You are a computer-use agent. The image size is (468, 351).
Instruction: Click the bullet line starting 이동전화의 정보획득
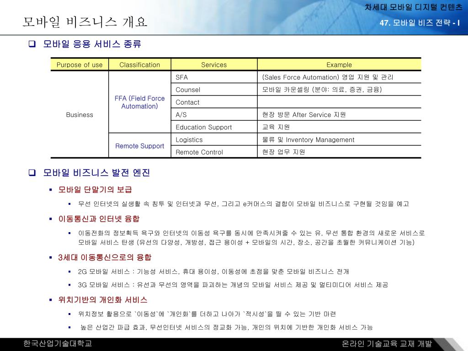pos(251,233)
